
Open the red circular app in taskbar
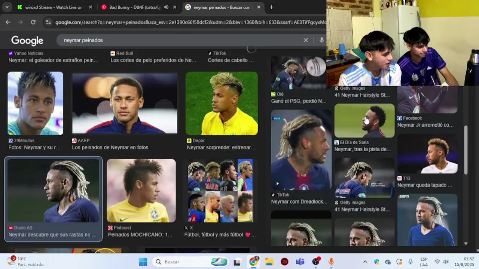click(x=284, y=262)
